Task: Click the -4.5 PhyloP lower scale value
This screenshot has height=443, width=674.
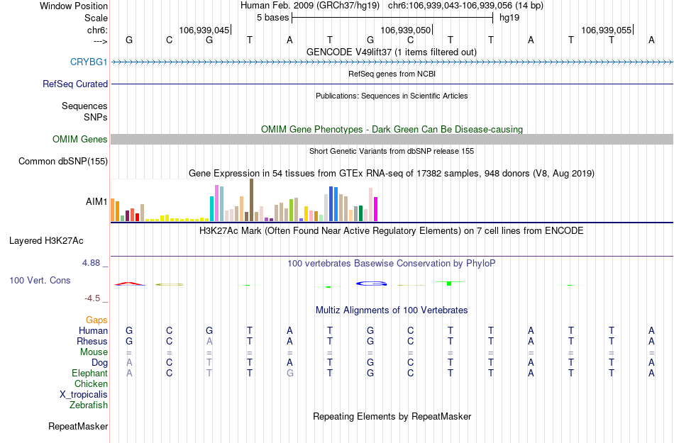Action: click(x=92, y=298)
